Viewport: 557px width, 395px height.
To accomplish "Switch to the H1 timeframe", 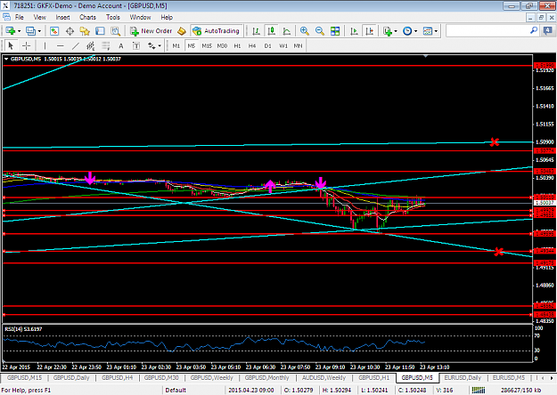I will [x=237, y=45].
